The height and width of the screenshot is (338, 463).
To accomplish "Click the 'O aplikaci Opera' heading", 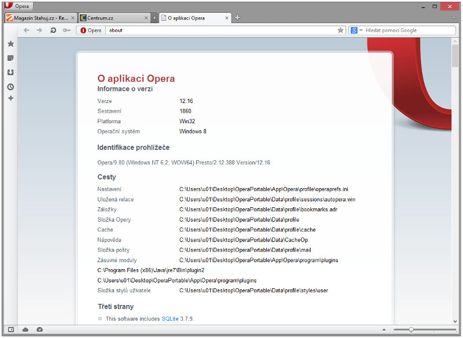I will tap(136, 79).
